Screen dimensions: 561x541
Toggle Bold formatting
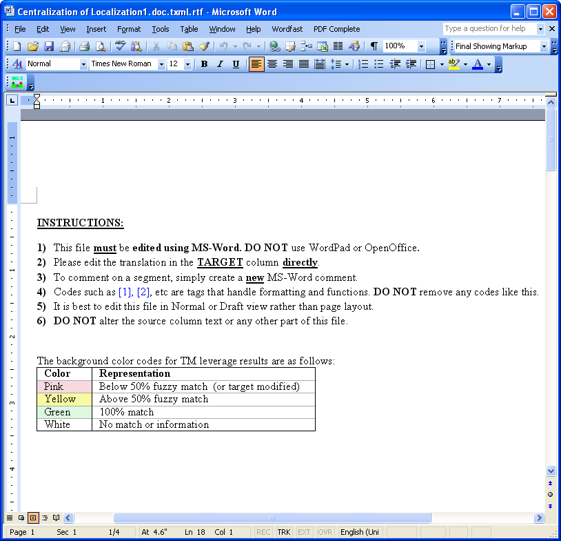tap(204, 64)
